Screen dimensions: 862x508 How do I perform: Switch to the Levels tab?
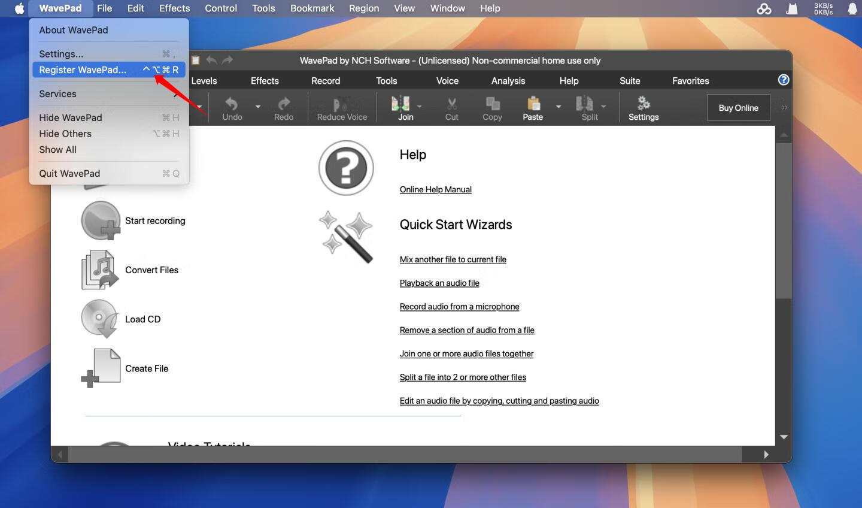[204, 81]
